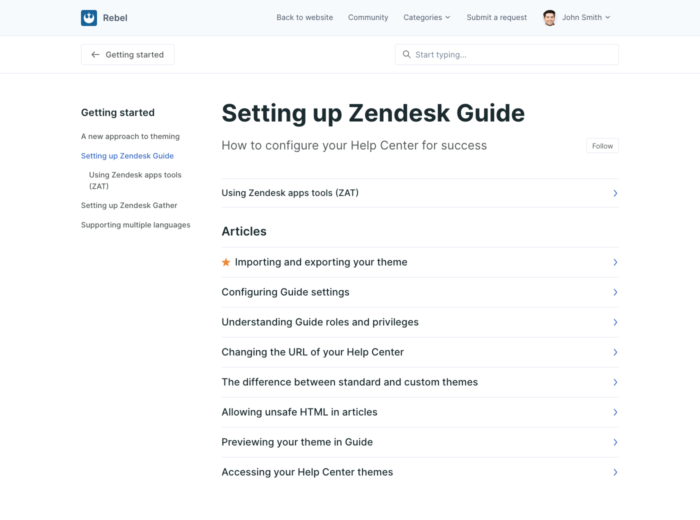Select Supporting multiple languages in sidebar
Image resolution: width=700 pixels, height=520 pixels.
pyautogui.click(x=135, y=225)
